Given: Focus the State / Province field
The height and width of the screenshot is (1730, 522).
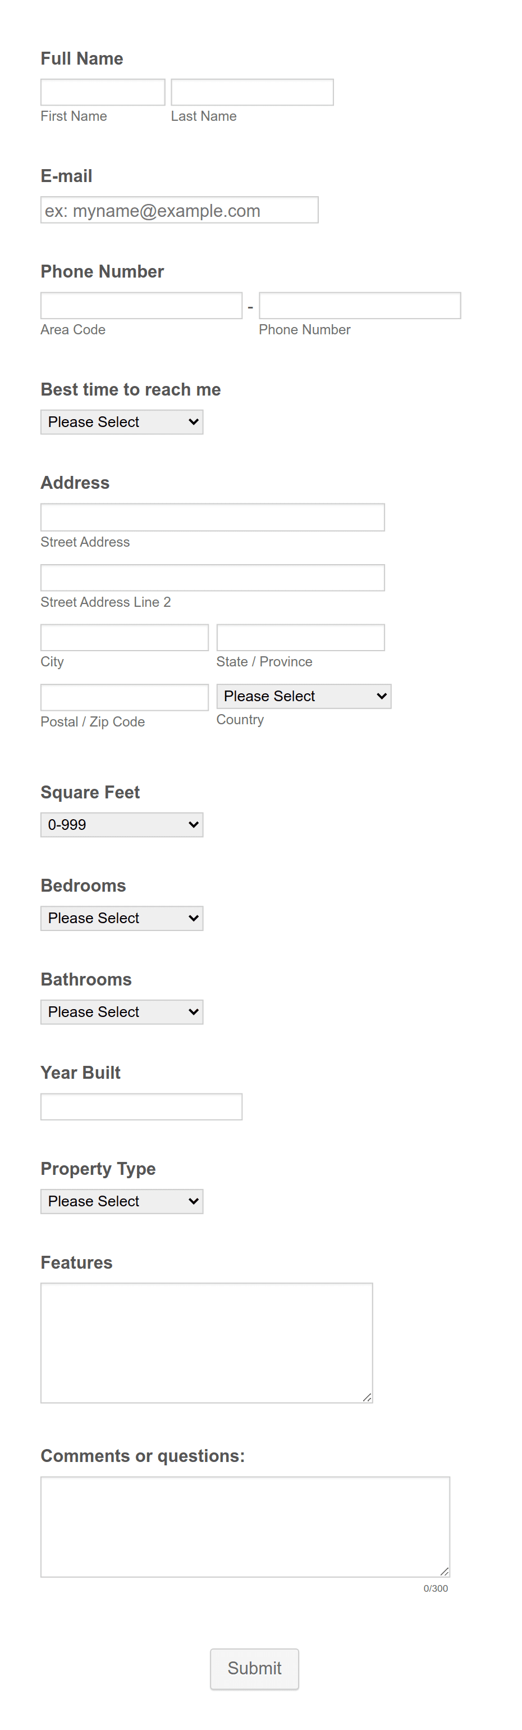Looking at the screenshot, I should 301,638.
